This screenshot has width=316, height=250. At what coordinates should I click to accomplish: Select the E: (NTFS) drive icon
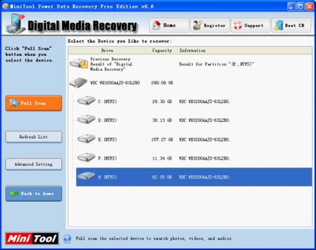[86, 138]
